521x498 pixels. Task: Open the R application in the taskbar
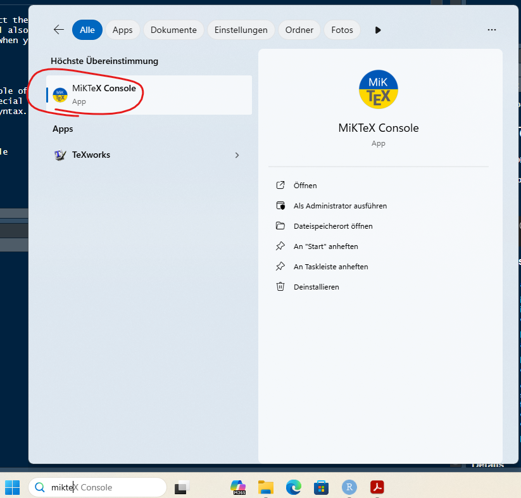[x=349, y=487]
